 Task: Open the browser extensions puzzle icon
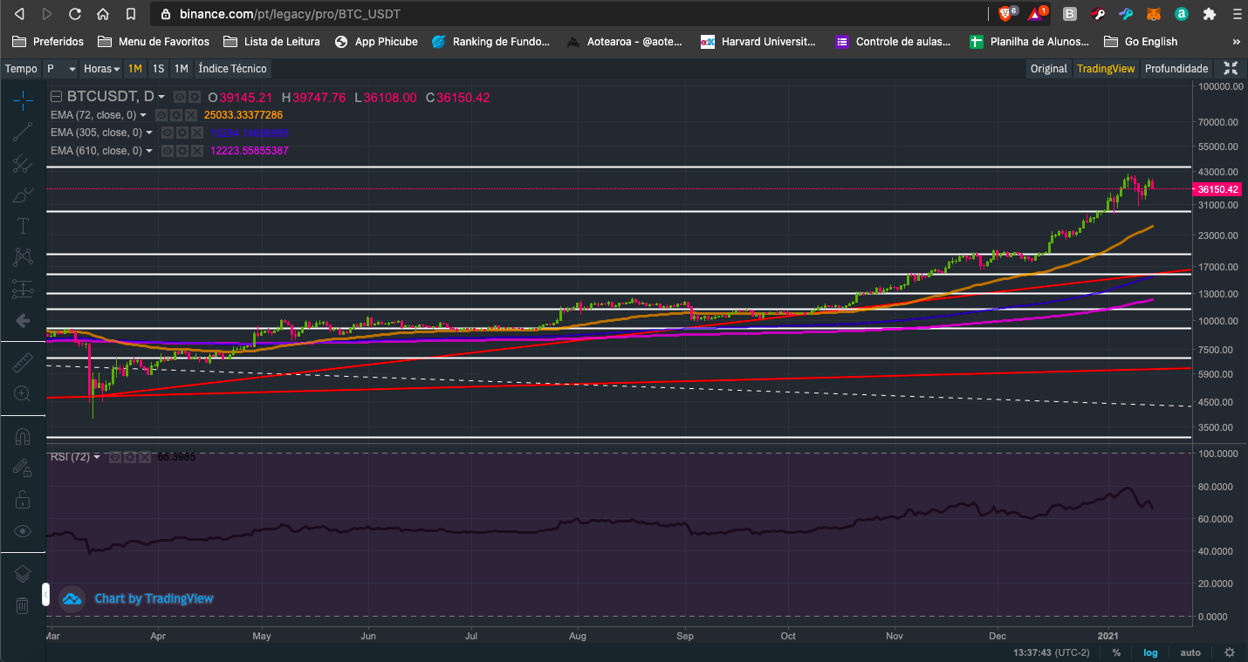1210,14
